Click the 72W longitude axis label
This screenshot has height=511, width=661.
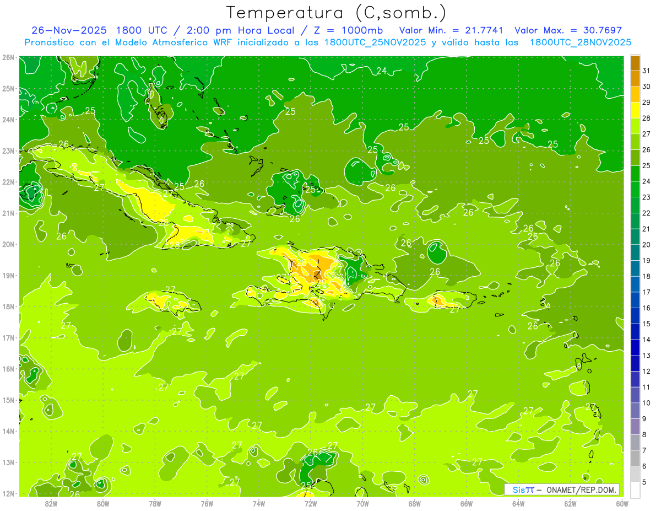pyautogui.click(x=311, y=503)
